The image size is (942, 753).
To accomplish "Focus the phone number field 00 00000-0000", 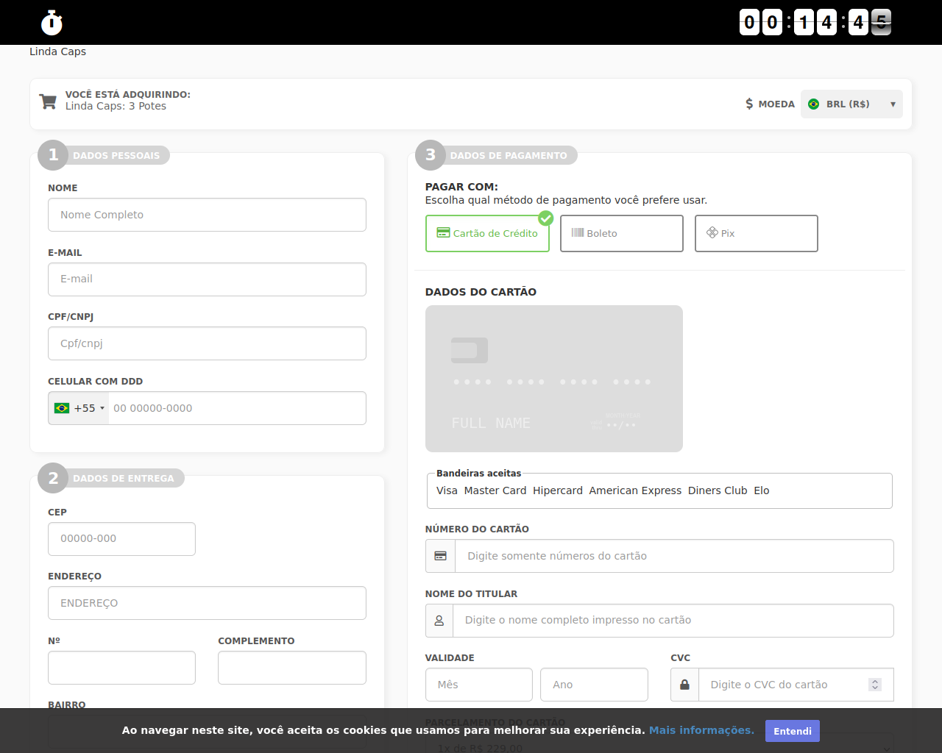I will 237,408.
